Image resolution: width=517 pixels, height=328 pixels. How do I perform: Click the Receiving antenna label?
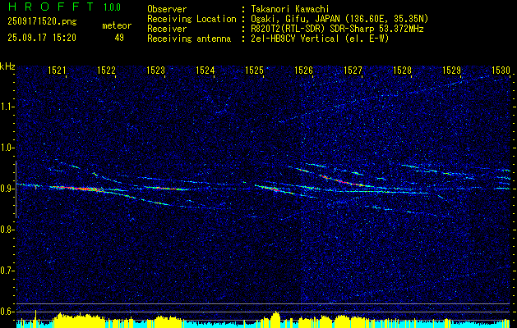click(189, 39)
